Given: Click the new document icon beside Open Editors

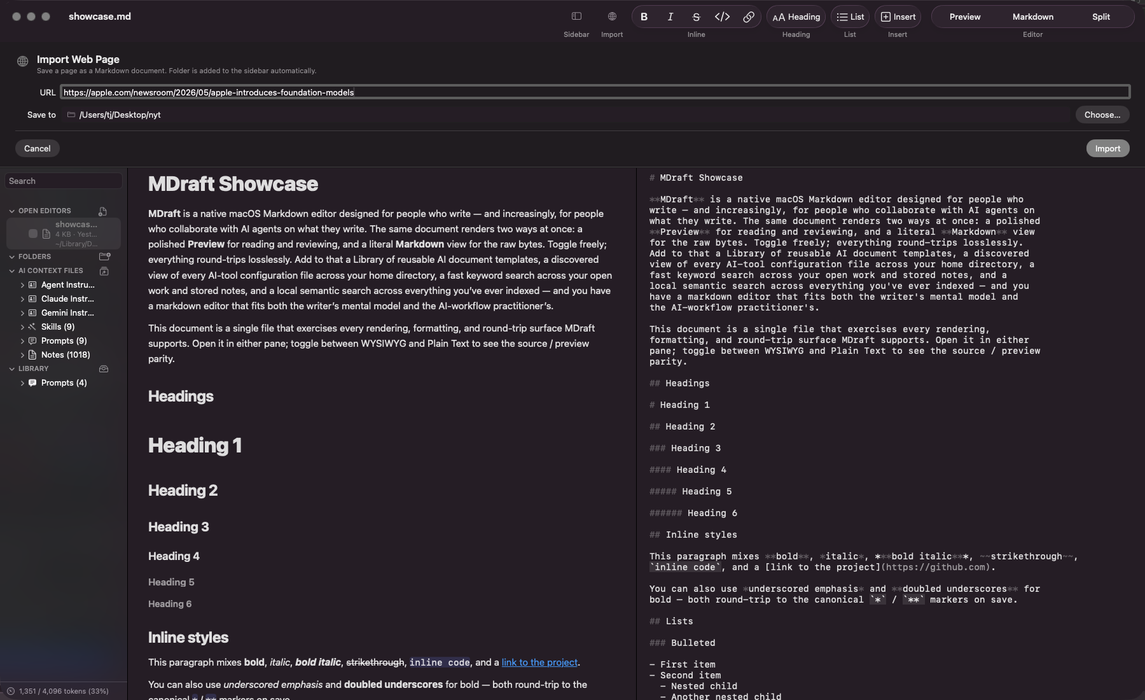Looking at the screenshot, I should coord(103,211).
